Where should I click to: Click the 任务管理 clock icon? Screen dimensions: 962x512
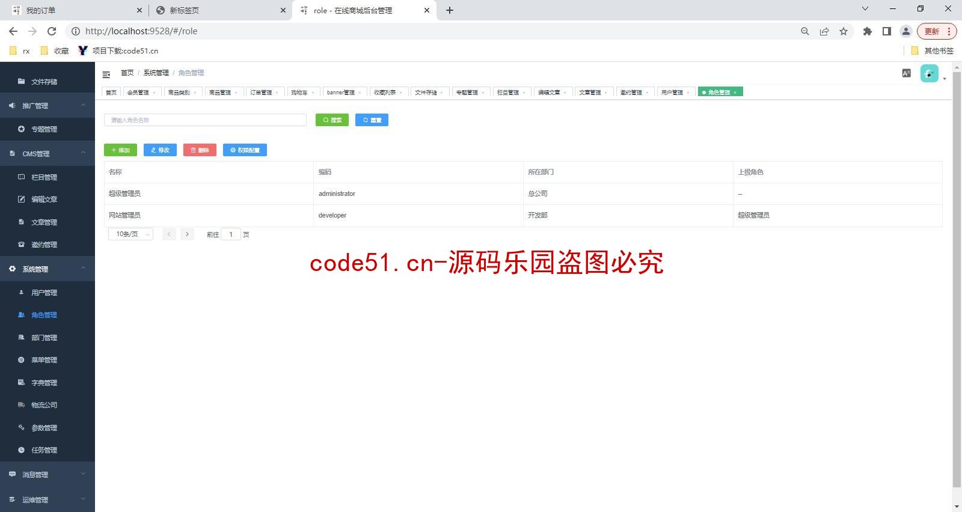pyautogui.click(x=21, y=450)
